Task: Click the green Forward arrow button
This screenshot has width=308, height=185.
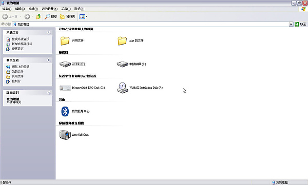Action: point(27,17)
